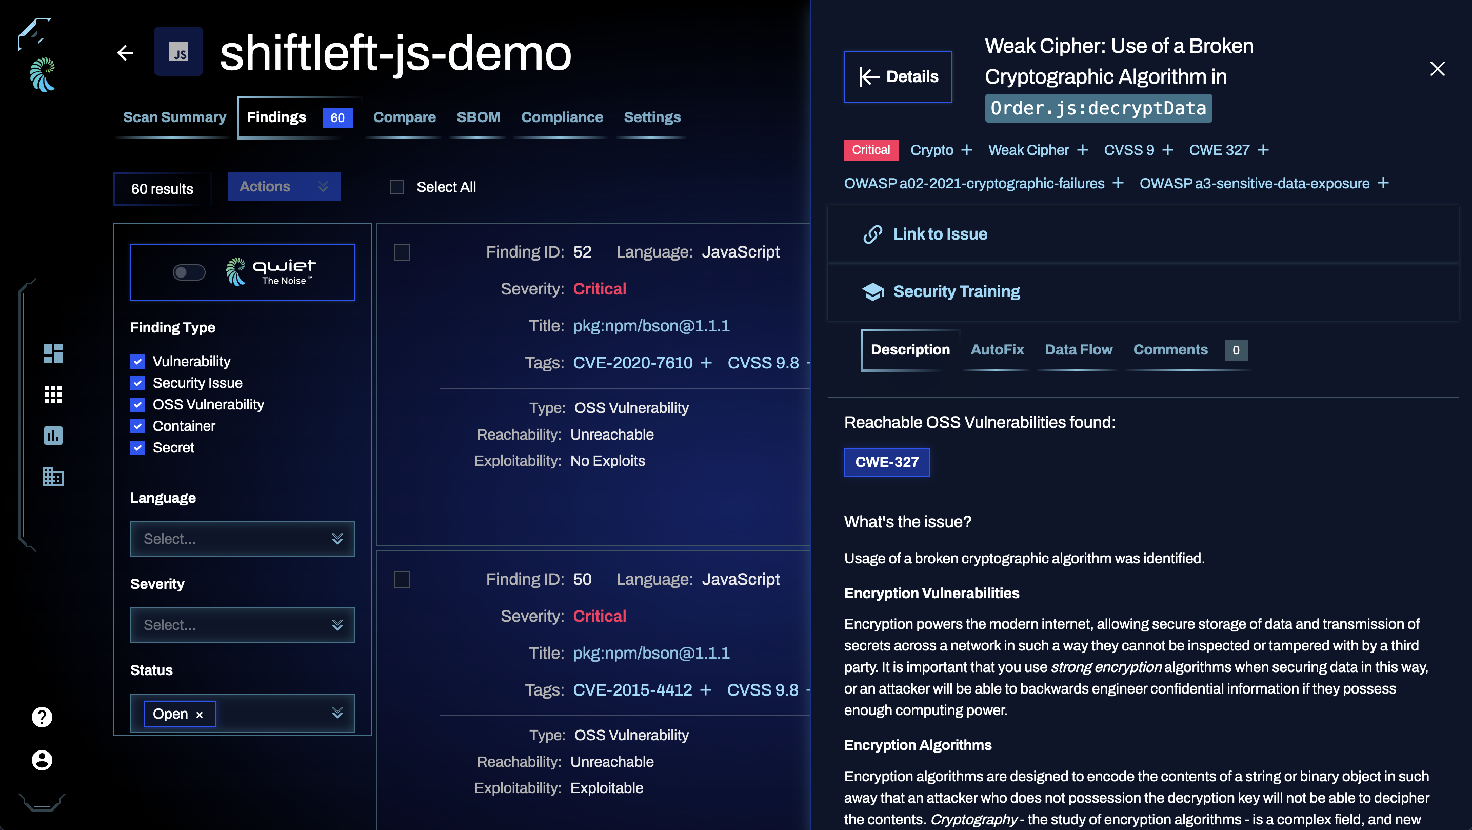Open the Settings tab
The width and height of the screenshot is (1472, 830).
click(x=652, y=117)
